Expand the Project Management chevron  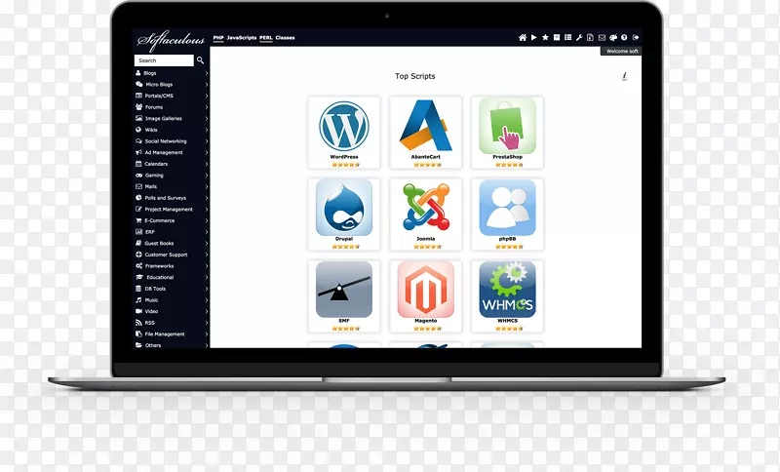pos(206,209)
